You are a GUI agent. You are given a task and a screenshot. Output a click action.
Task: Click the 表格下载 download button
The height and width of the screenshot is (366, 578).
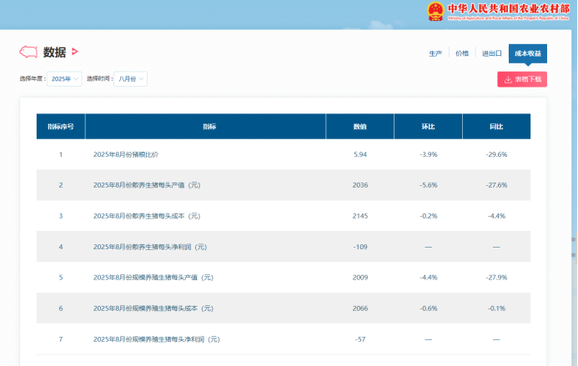[x=522, y=79]
